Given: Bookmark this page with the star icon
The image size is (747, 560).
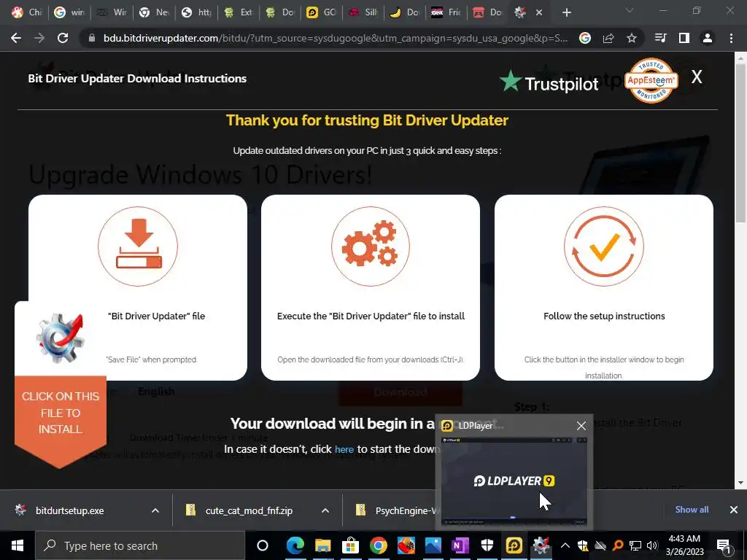Looking at the screenshot, I should [x=632, y=38].
